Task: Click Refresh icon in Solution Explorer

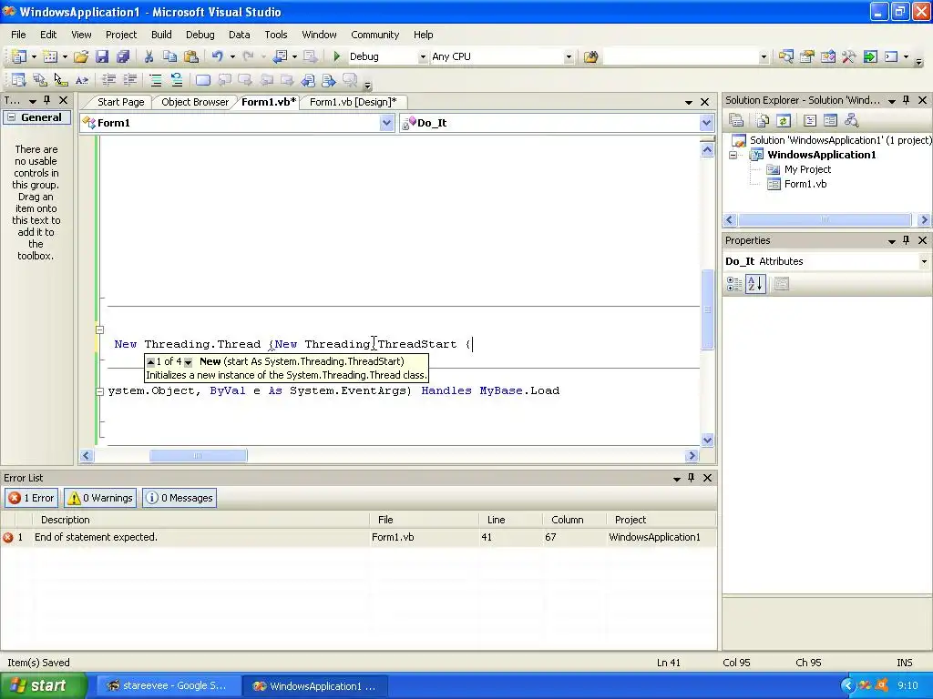Action: point(784,121)
